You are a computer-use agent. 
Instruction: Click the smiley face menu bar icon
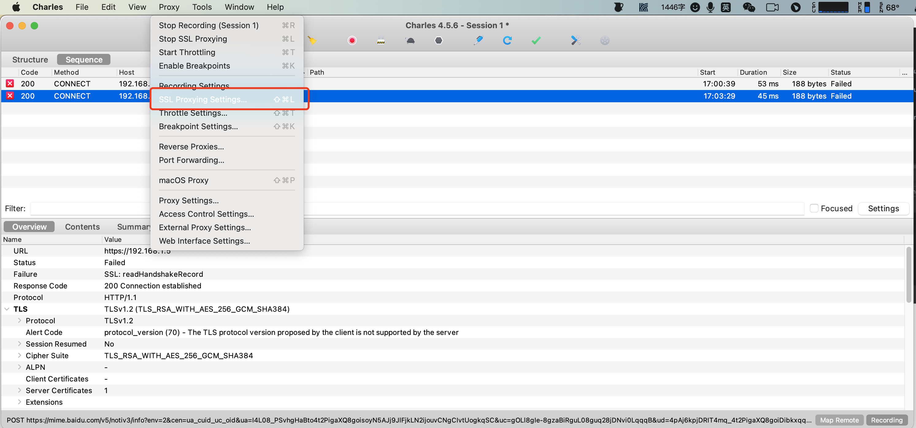click(695, 7)
